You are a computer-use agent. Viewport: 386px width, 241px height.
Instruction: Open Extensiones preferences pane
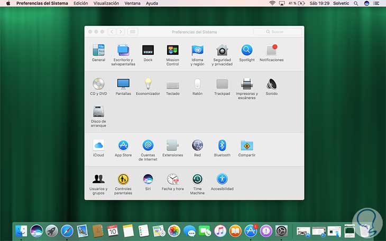pos(172,145)
